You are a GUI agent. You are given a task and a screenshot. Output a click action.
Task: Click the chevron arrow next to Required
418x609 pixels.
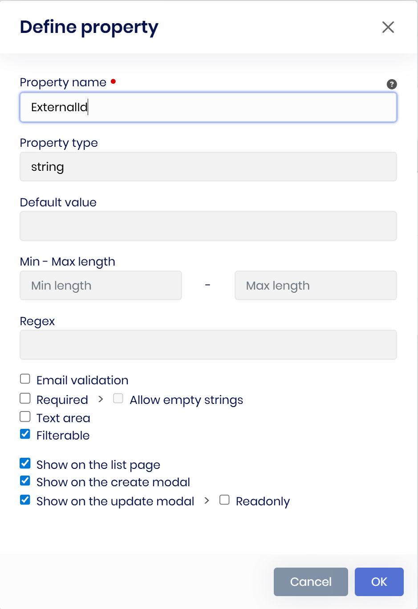[x=101, y=399]
